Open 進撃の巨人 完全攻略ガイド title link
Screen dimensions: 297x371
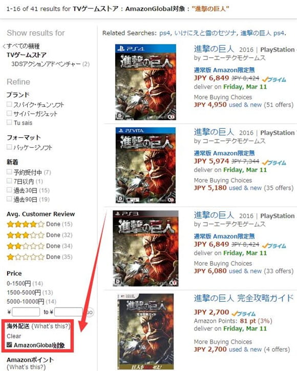pyautogui.click(x=244, y=298)
